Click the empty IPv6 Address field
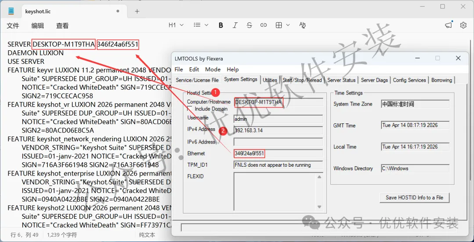Viewport: 474px width, 242px height. (x=278, y=142)
